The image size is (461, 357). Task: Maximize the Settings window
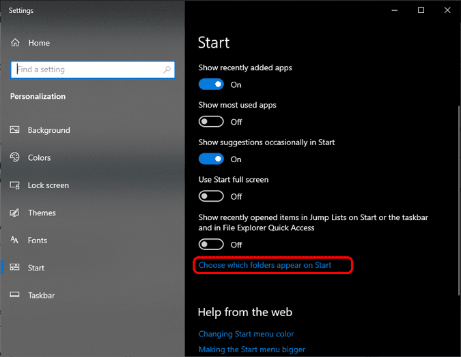(421, 10)
